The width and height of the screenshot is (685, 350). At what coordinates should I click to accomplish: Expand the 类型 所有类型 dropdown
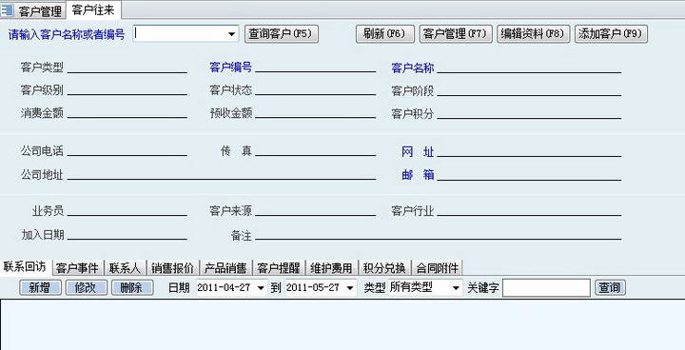[x=456, y=288]
